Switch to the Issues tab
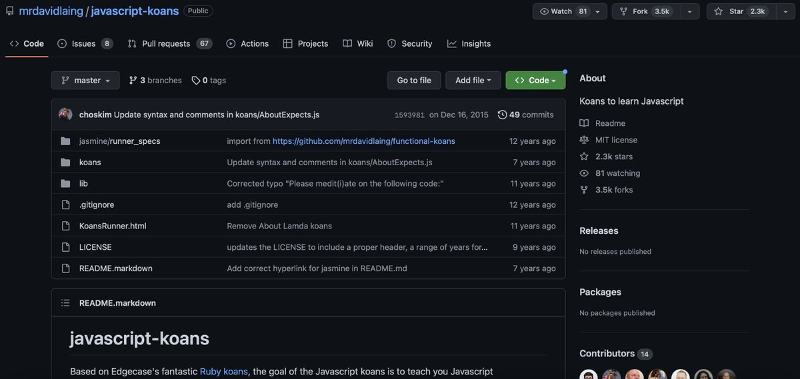The height and width of the screenshot is (379, 800). [85, 43]
